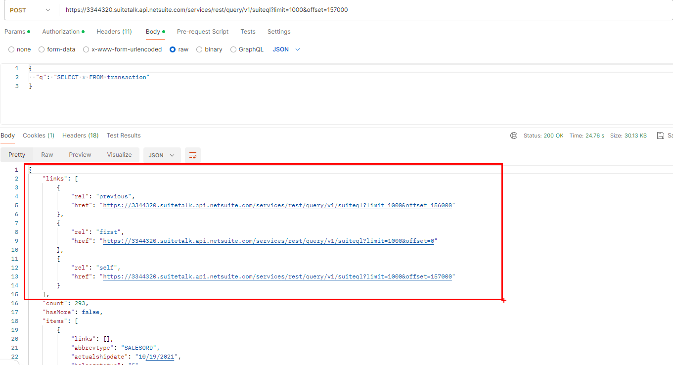Open the self link with offset=157000

tap(277, 276)
